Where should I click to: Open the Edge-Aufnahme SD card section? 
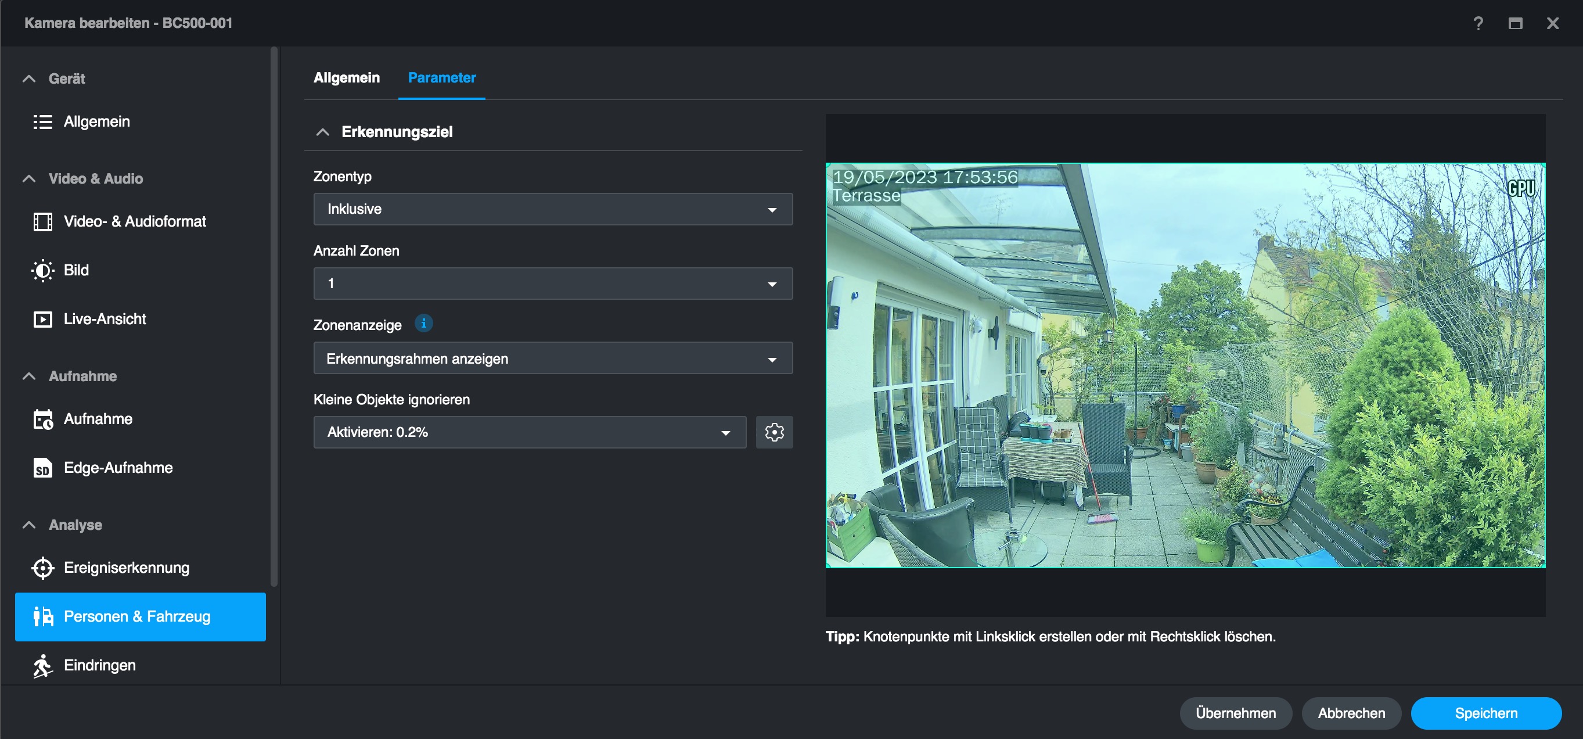[117, 468]
